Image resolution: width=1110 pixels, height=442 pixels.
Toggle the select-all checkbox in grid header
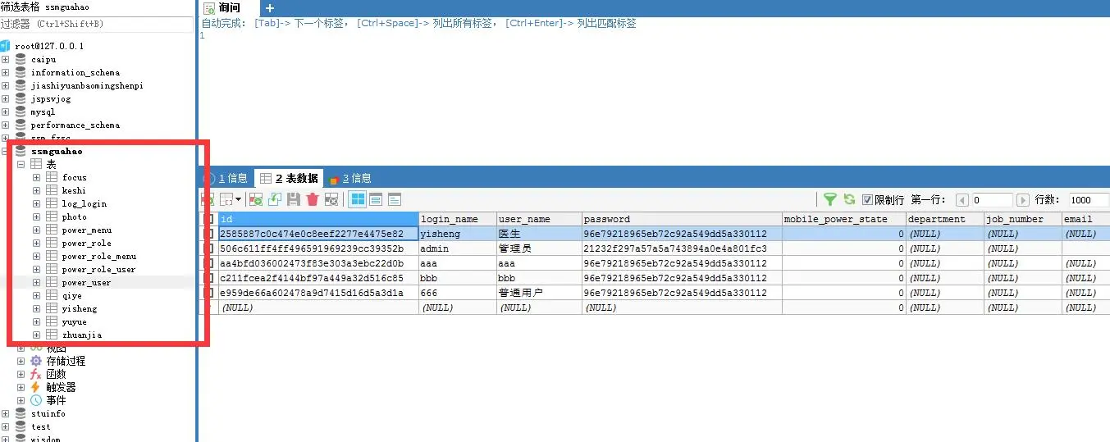[x=209, y=219]
